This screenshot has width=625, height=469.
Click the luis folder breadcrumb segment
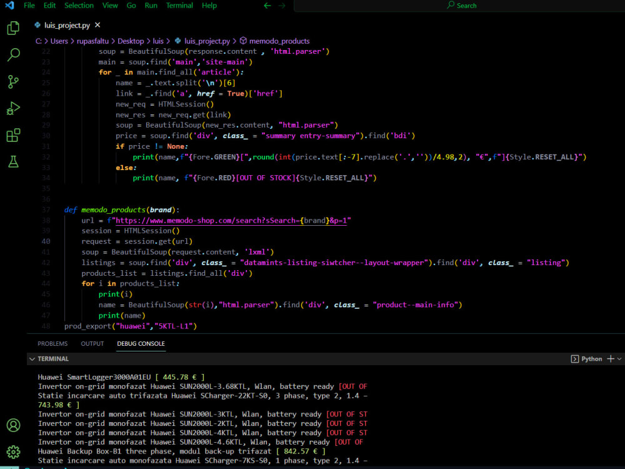click(158, 41)
